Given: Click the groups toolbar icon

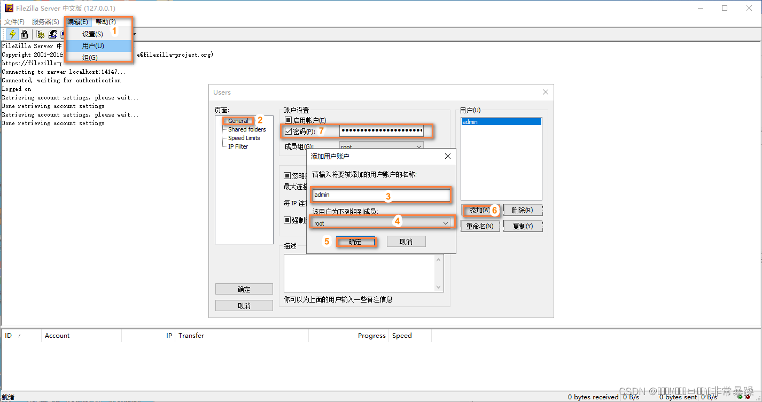Looking at the screenshot, I should 63,34.
